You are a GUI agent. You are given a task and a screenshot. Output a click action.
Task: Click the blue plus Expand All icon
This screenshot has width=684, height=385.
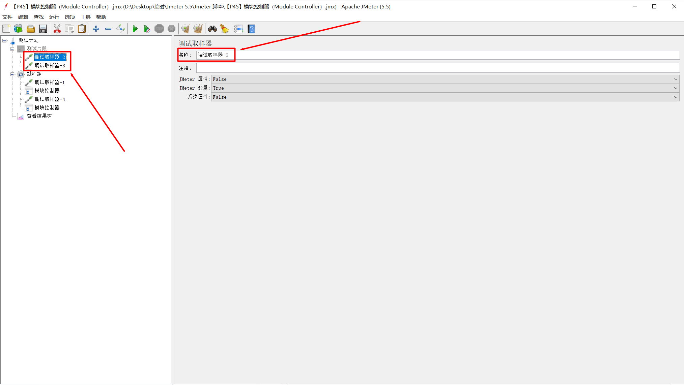click(96, 29)
